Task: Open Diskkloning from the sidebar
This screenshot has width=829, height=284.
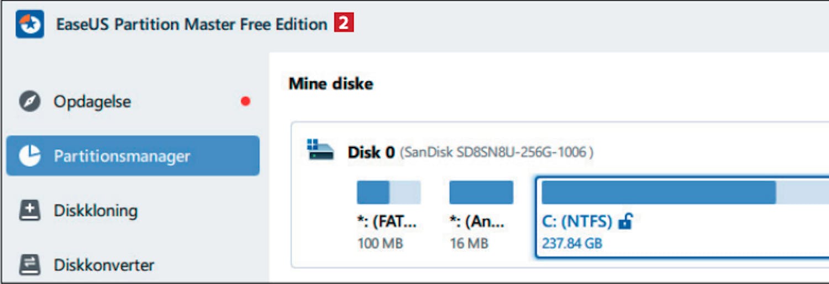Action: tap(96, 211)
